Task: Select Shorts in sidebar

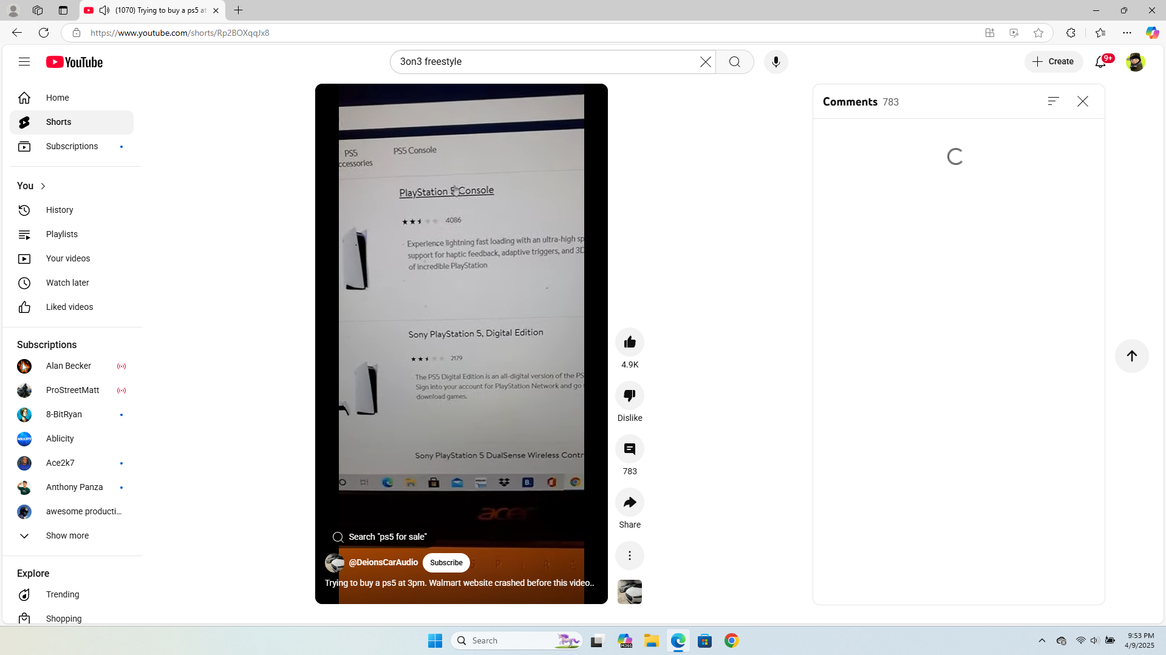Action: tap(72, 122)
